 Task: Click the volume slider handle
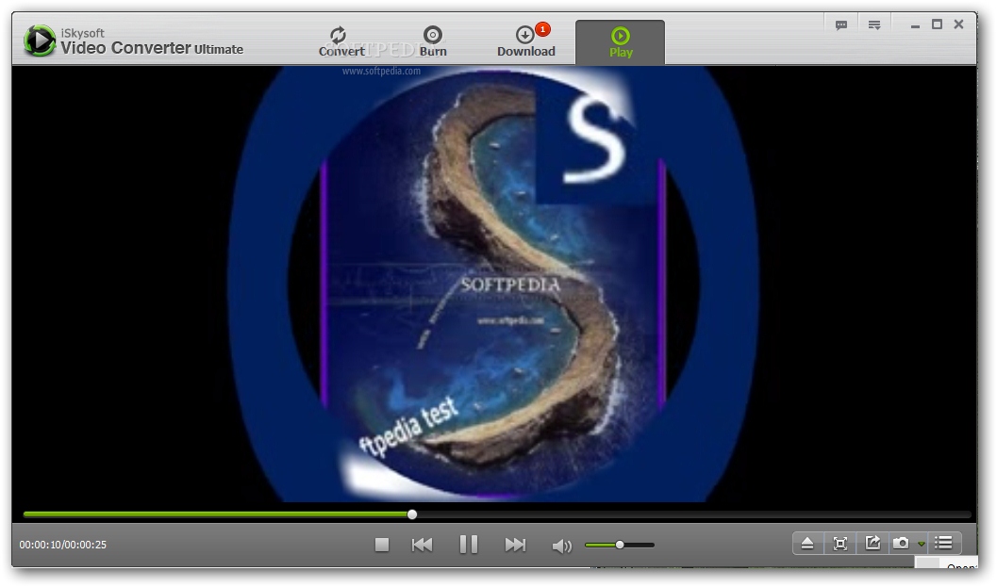[x=620, y=545]
